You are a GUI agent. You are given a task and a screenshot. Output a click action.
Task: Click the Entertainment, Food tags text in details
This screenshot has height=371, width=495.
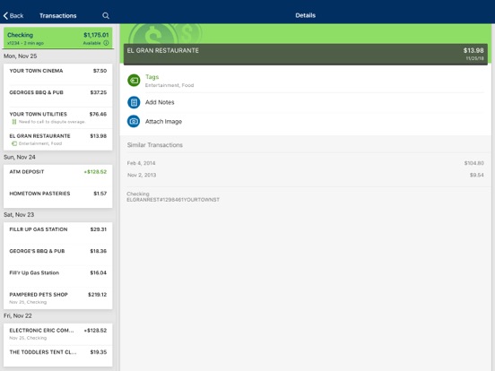[x=169, y=85]
